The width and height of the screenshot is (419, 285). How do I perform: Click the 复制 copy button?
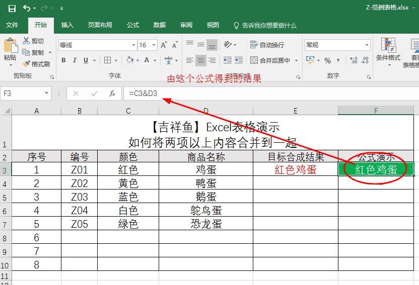[33, 52]
